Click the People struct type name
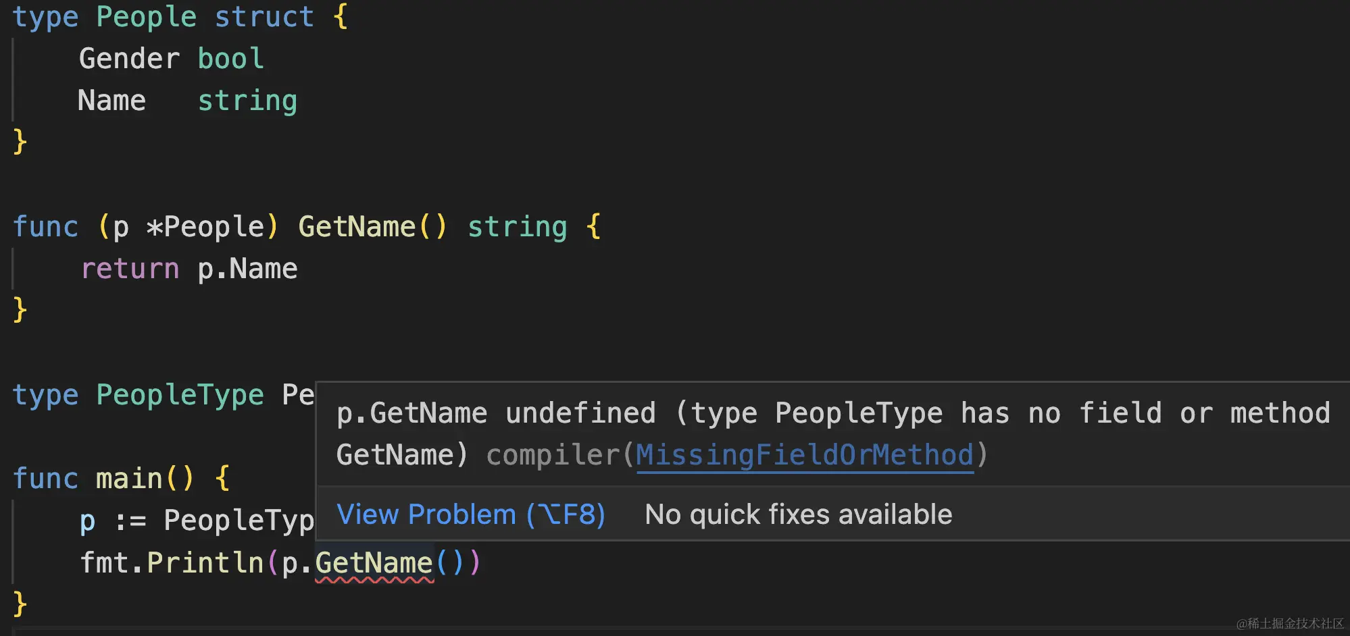Screen dimensions: 1350x636 coord(146,17)
